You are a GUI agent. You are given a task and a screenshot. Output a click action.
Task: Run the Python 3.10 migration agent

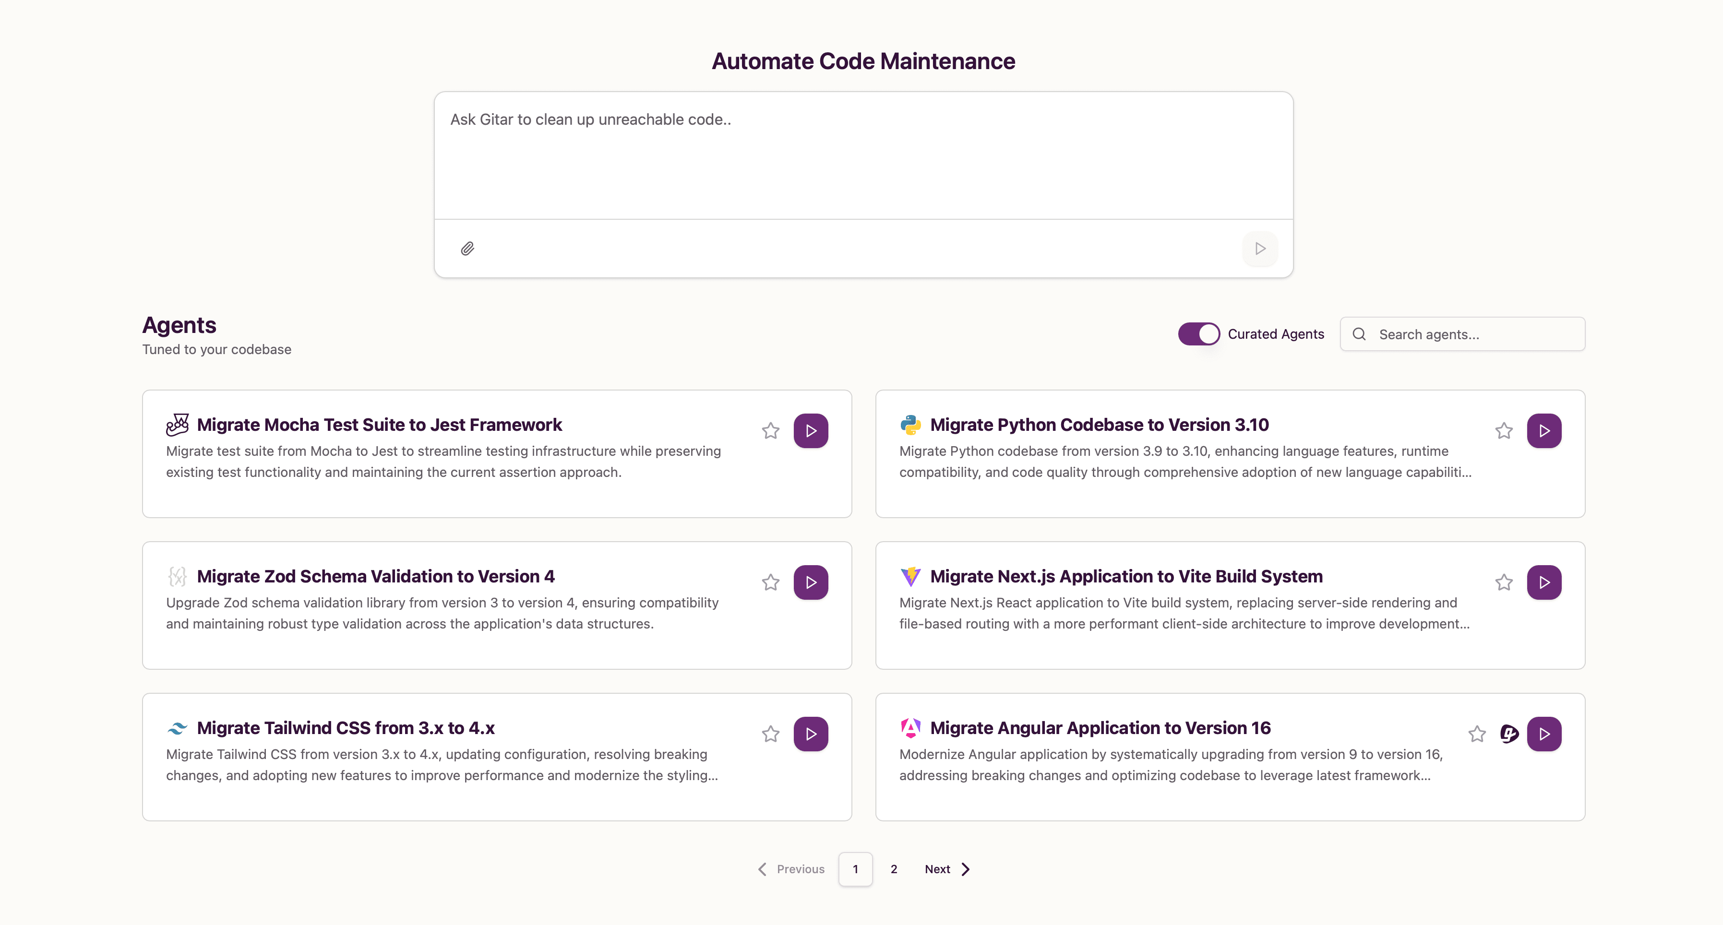click(1544, 431)
